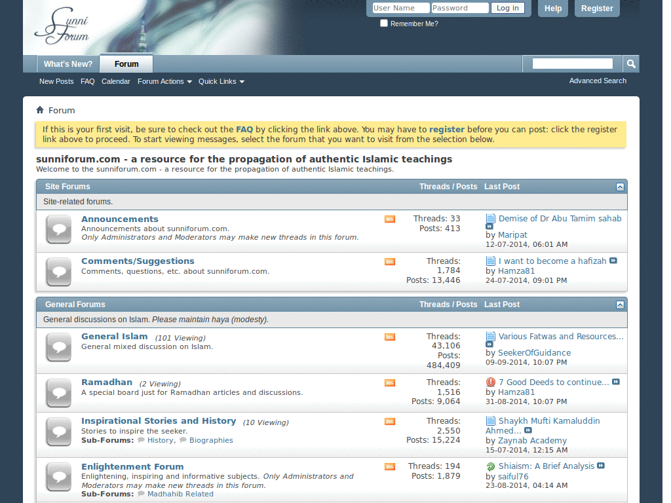The height and width of the screenshot is (503, 671).
Task: Switch to the What's New? tab
Action: (68, 64)
